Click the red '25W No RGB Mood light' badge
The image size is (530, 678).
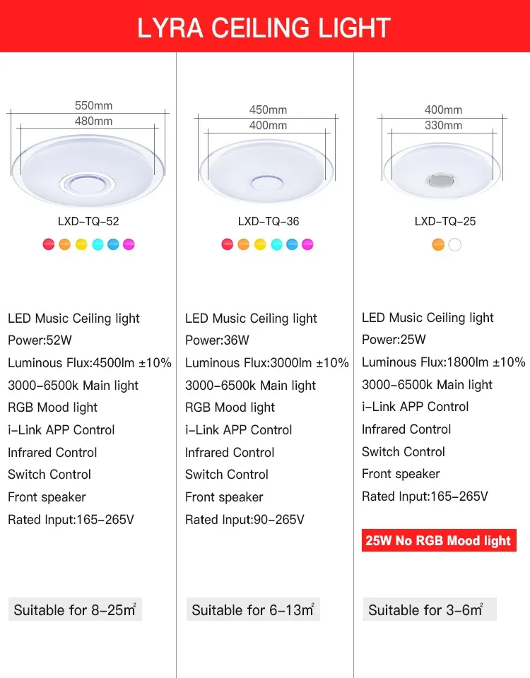[x=439, y=540]
